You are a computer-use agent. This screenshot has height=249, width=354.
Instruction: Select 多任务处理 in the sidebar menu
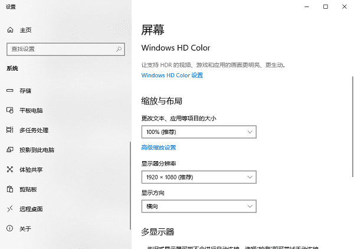[34, 130]
